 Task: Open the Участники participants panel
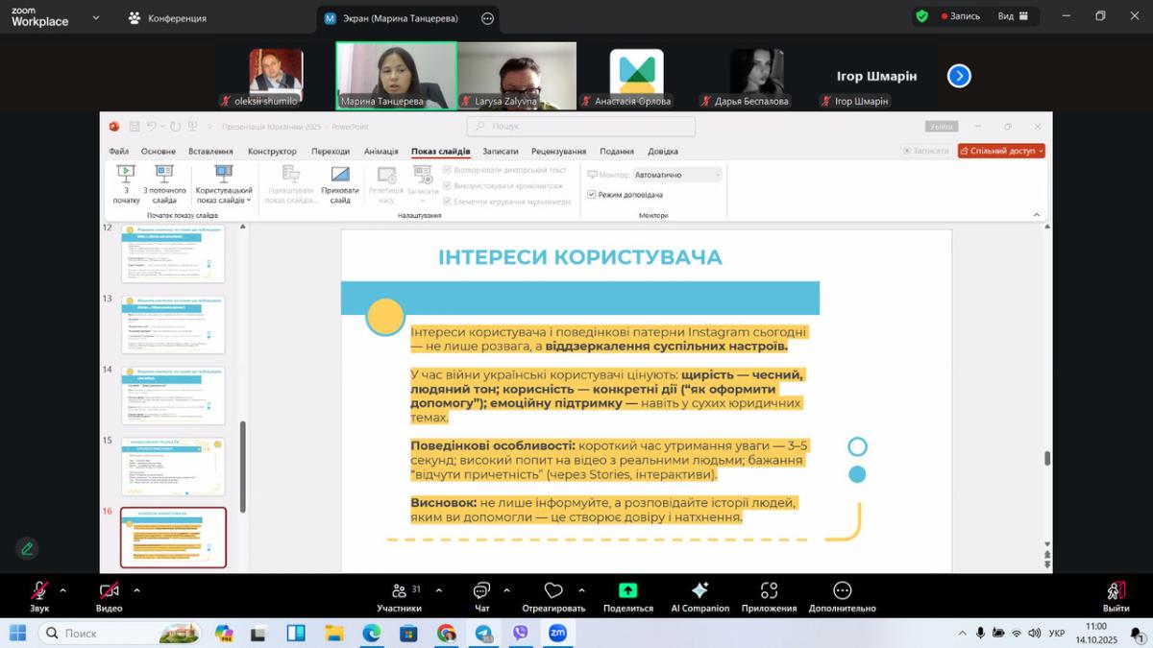pos(400,591)
